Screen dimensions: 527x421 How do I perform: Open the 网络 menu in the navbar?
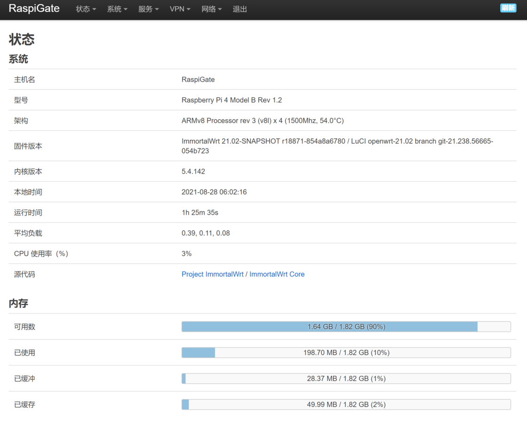point(211,9)
